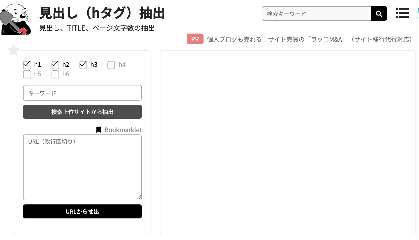Viewport: 419px width, 240px height.
Task: Click the magnifier search button
Action: tap(379, 13)
